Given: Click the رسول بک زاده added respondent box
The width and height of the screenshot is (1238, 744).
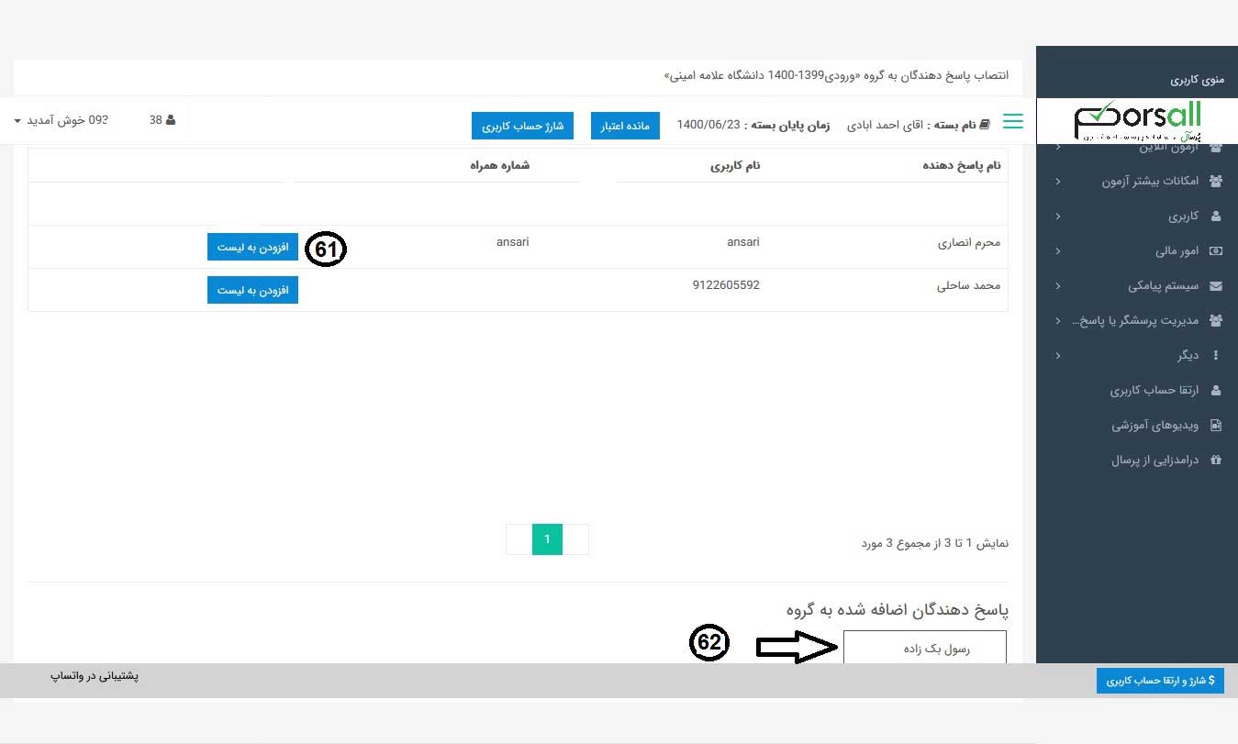Looking at the screenshot, I should (925, 648).
